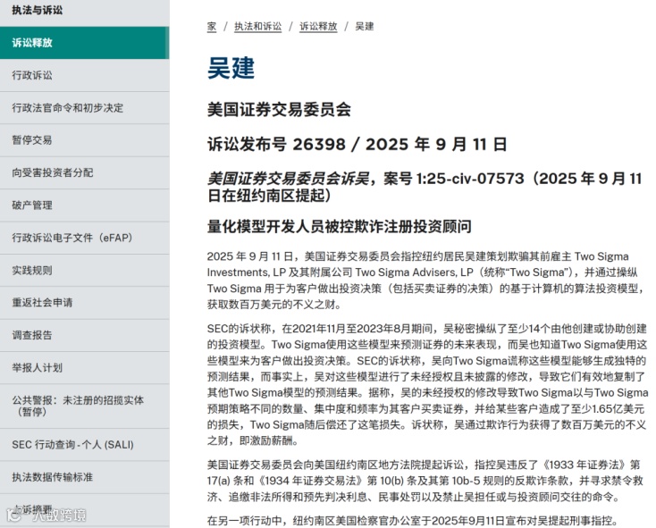Click the case number 1:25-civ-07573 heading
Viewport: 656px width, 528px height.
point(425,187)
